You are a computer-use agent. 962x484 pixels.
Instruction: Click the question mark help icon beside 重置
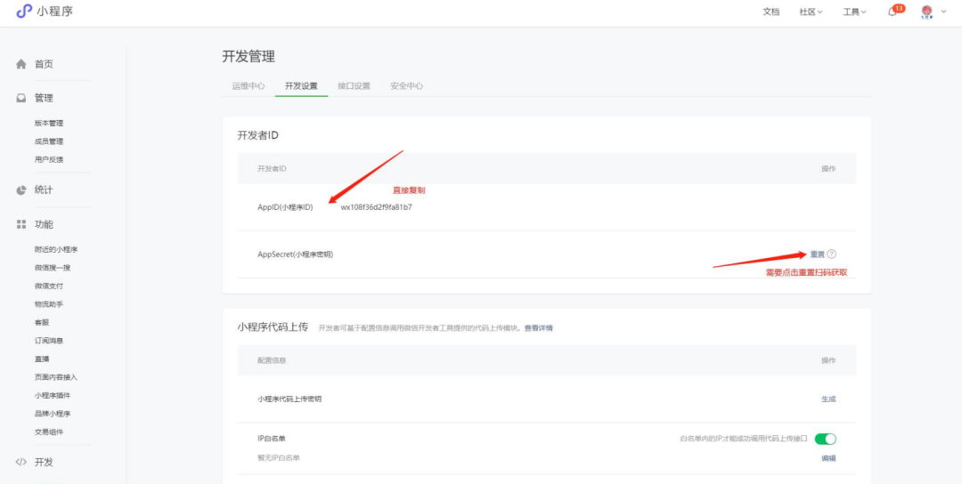(832, 254)
